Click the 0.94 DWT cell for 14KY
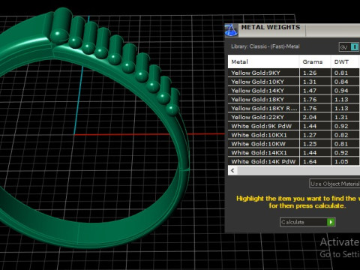The image size is (360, 270). [x=345, y=91]
